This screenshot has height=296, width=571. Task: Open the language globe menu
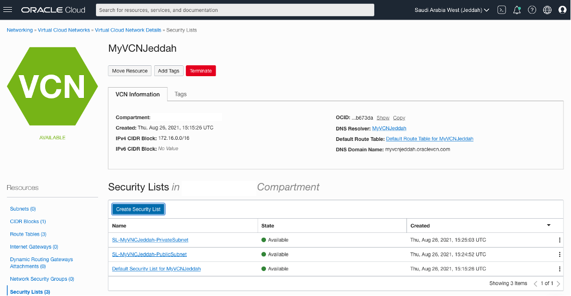(548, 10)
